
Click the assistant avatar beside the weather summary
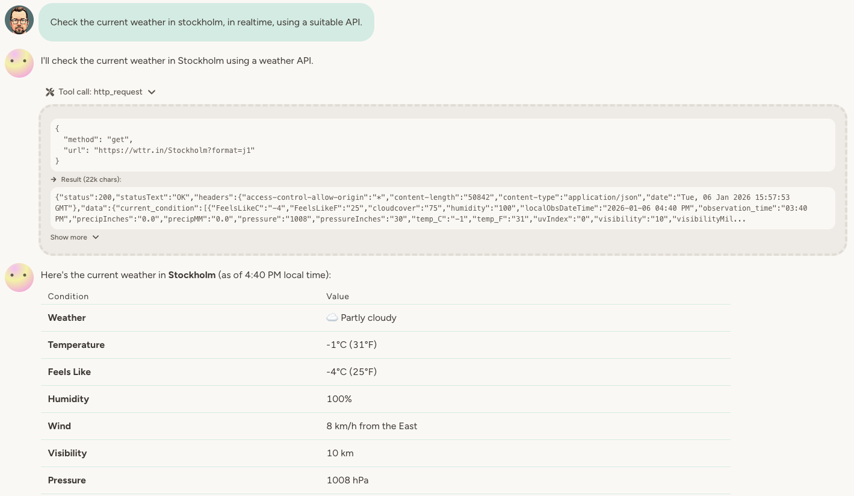19,277
